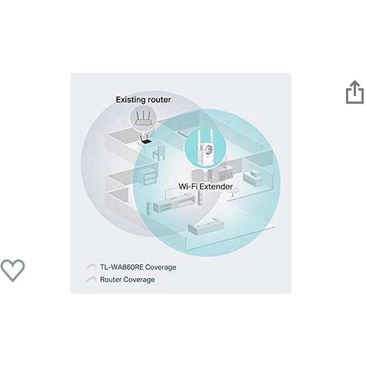367x367 pixels.
Task: Click the existing router circle illustration
Action: (143, 118)
